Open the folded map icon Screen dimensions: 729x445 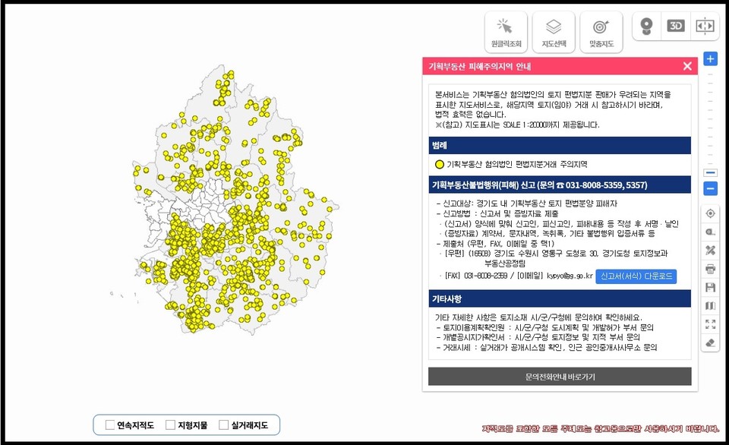(x=710, y=306)
